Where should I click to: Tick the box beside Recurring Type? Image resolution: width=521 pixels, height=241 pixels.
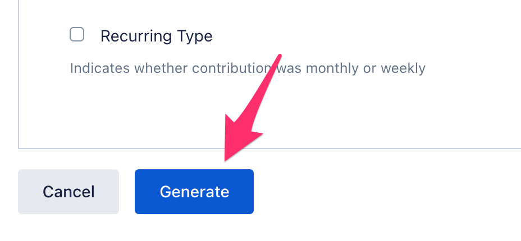tap(77, 35)
